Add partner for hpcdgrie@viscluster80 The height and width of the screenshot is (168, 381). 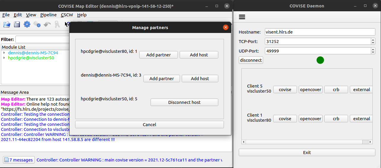tap(159, 55)
